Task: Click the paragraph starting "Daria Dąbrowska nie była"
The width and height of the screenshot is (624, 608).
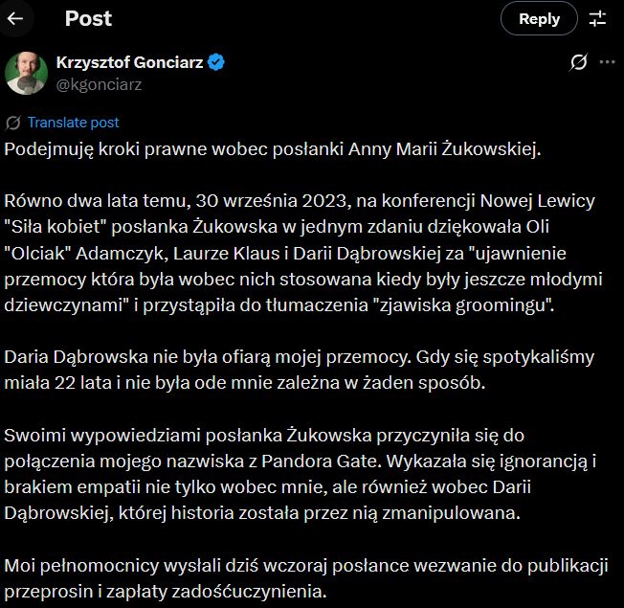Action: (299, 370)
